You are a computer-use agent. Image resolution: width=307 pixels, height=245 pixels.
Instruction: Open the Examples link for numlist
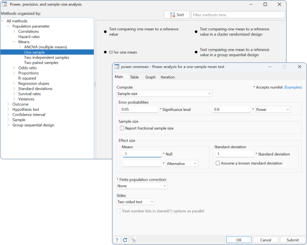click(x=293, y=87)
